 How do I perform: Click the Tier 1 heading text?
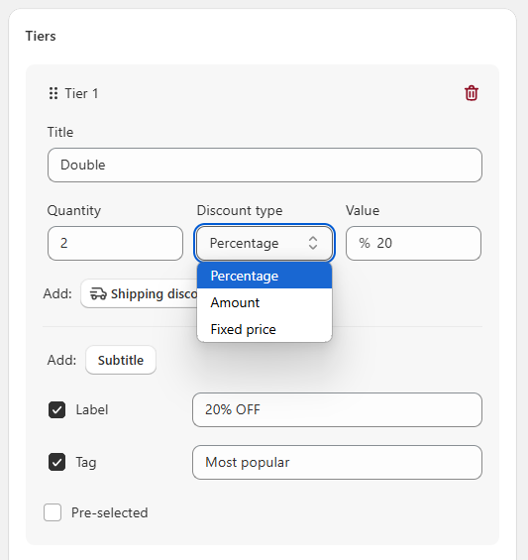pyautogui.click(x=81, y=93)
